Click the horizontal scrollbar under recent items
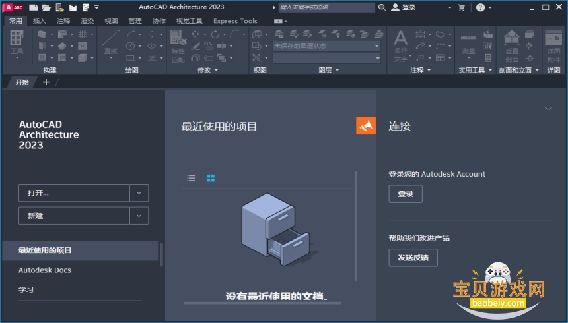This screenshot has height=323, width=568. tap(262, 303)
